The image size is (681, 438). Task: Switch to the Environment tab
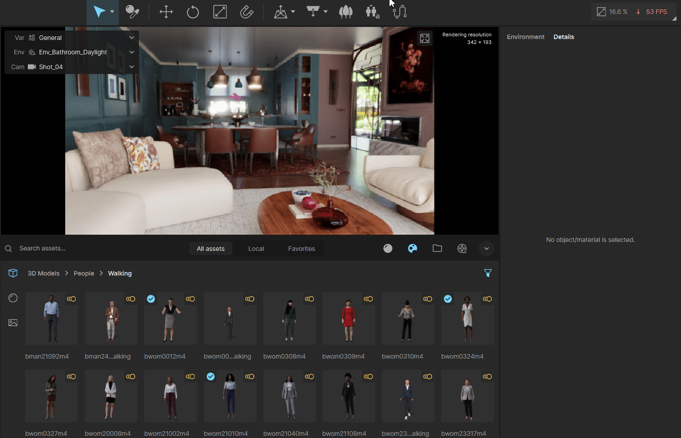coord(526,37)
